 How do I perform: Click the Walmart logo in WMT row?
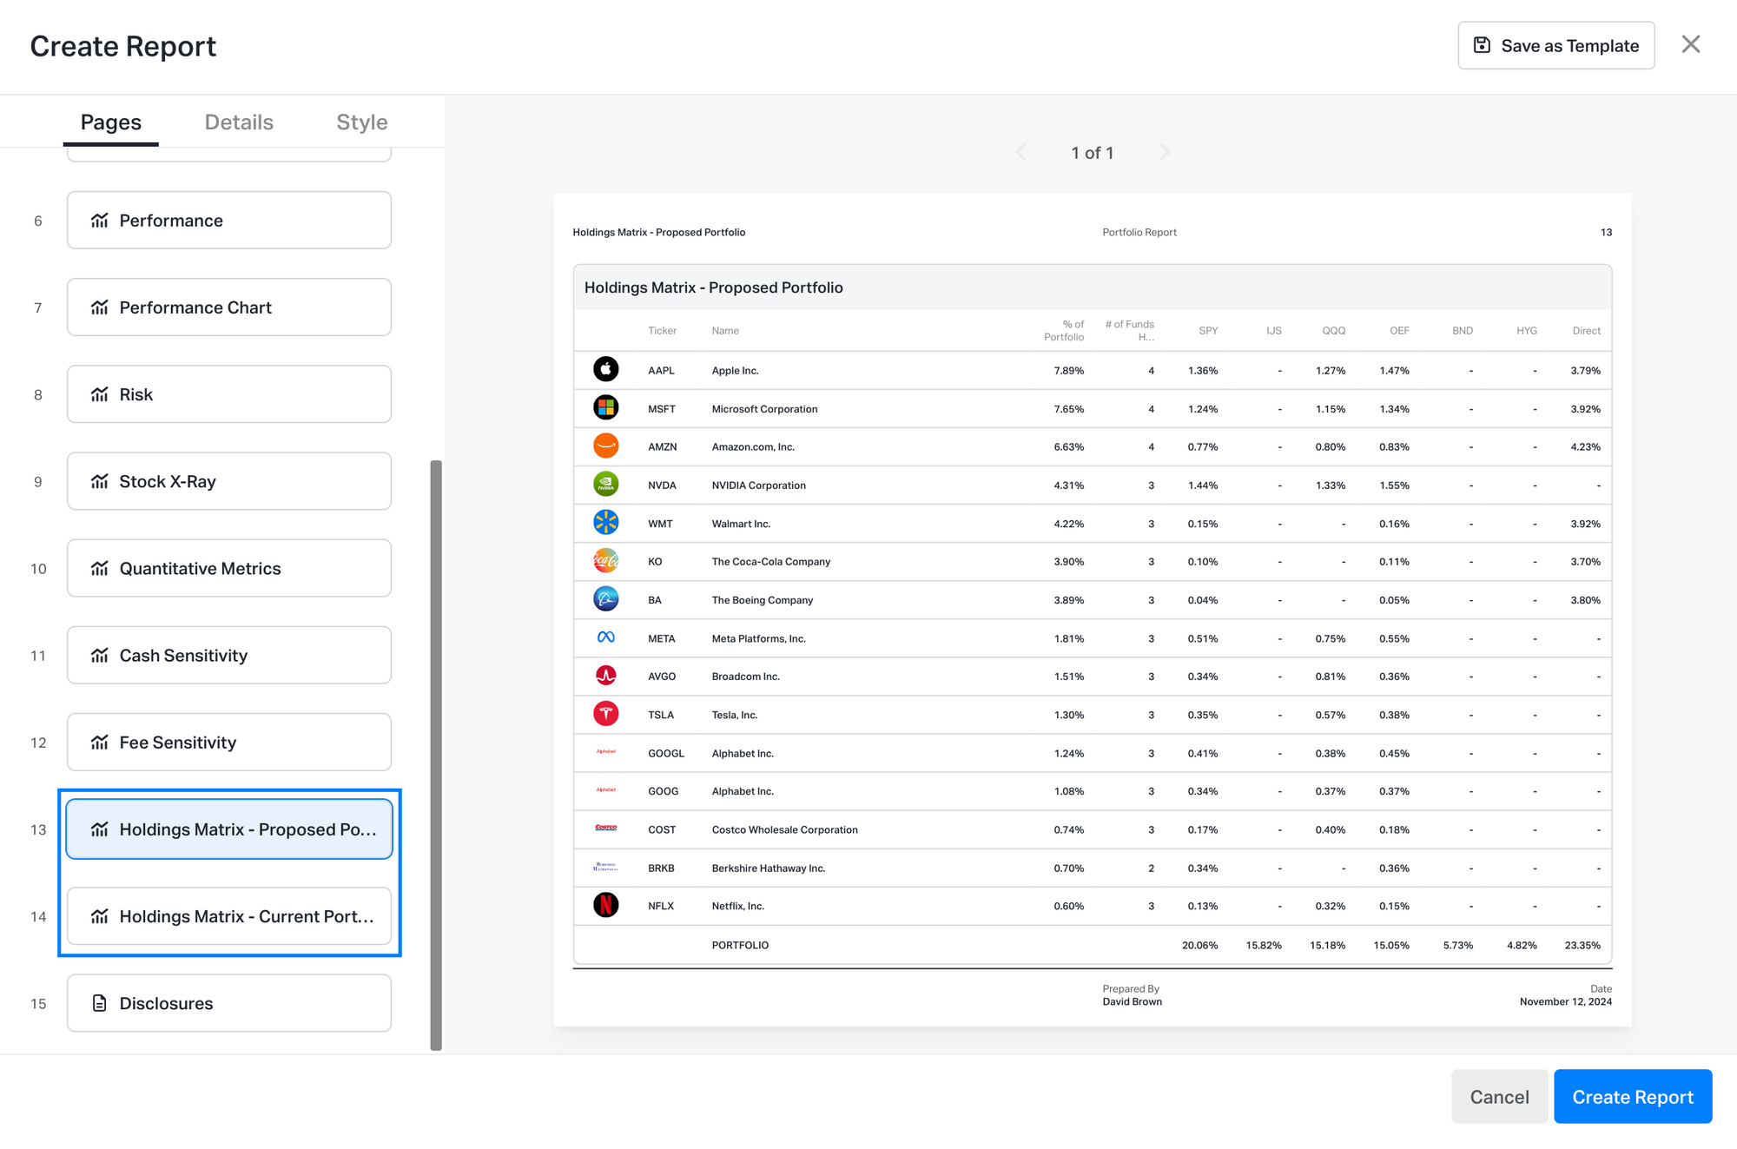[606, 522]
